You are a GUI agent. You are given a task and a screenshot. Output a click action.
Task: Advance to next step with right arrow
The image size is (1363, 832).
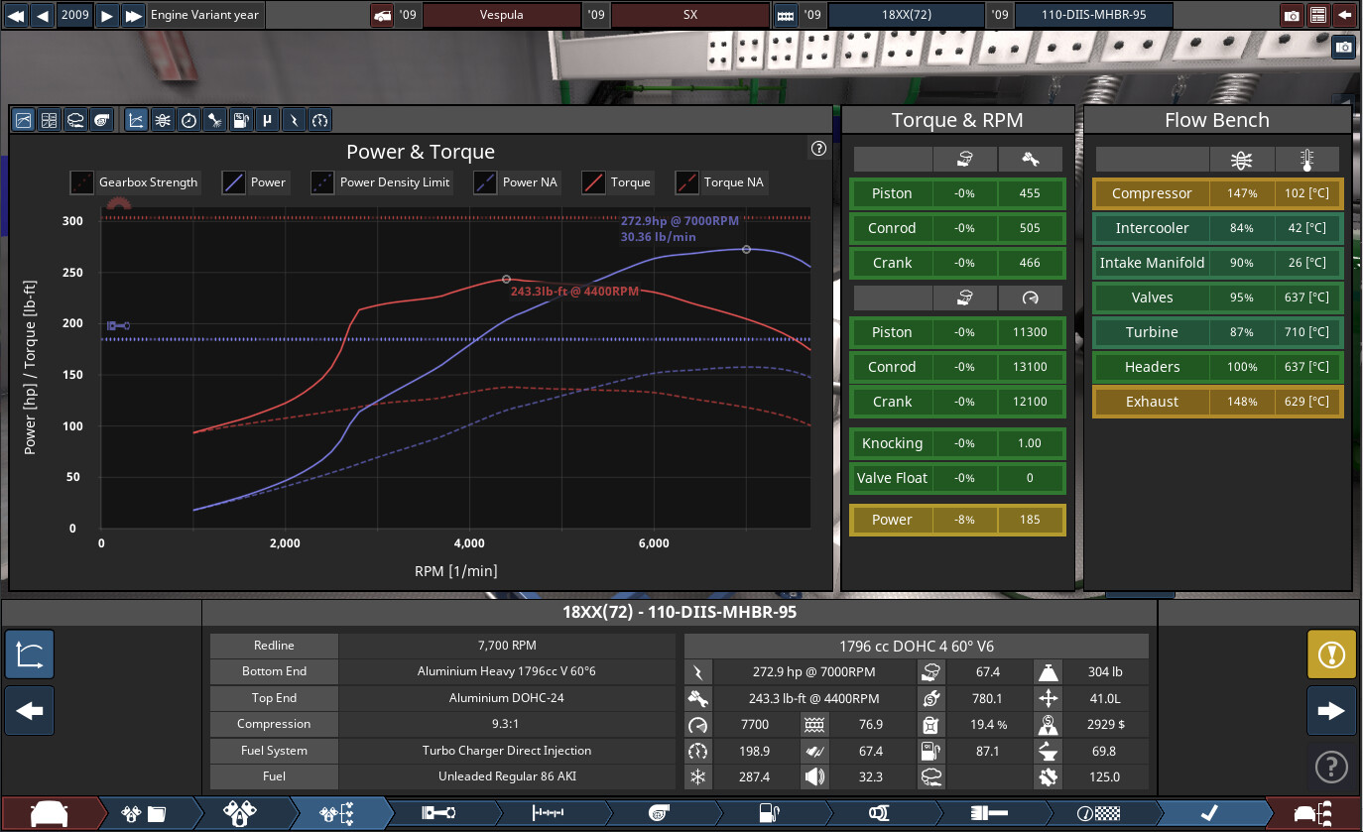[x=1330, y=711]
